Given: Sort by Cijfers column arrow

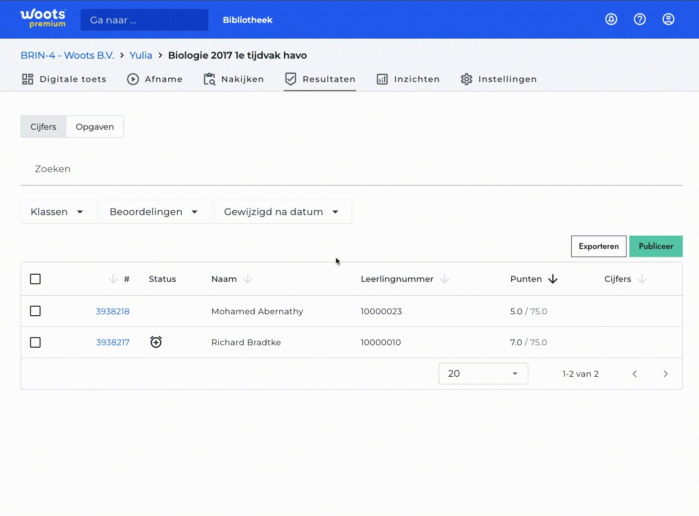Looking at the screenshot, I should (642, 279).
